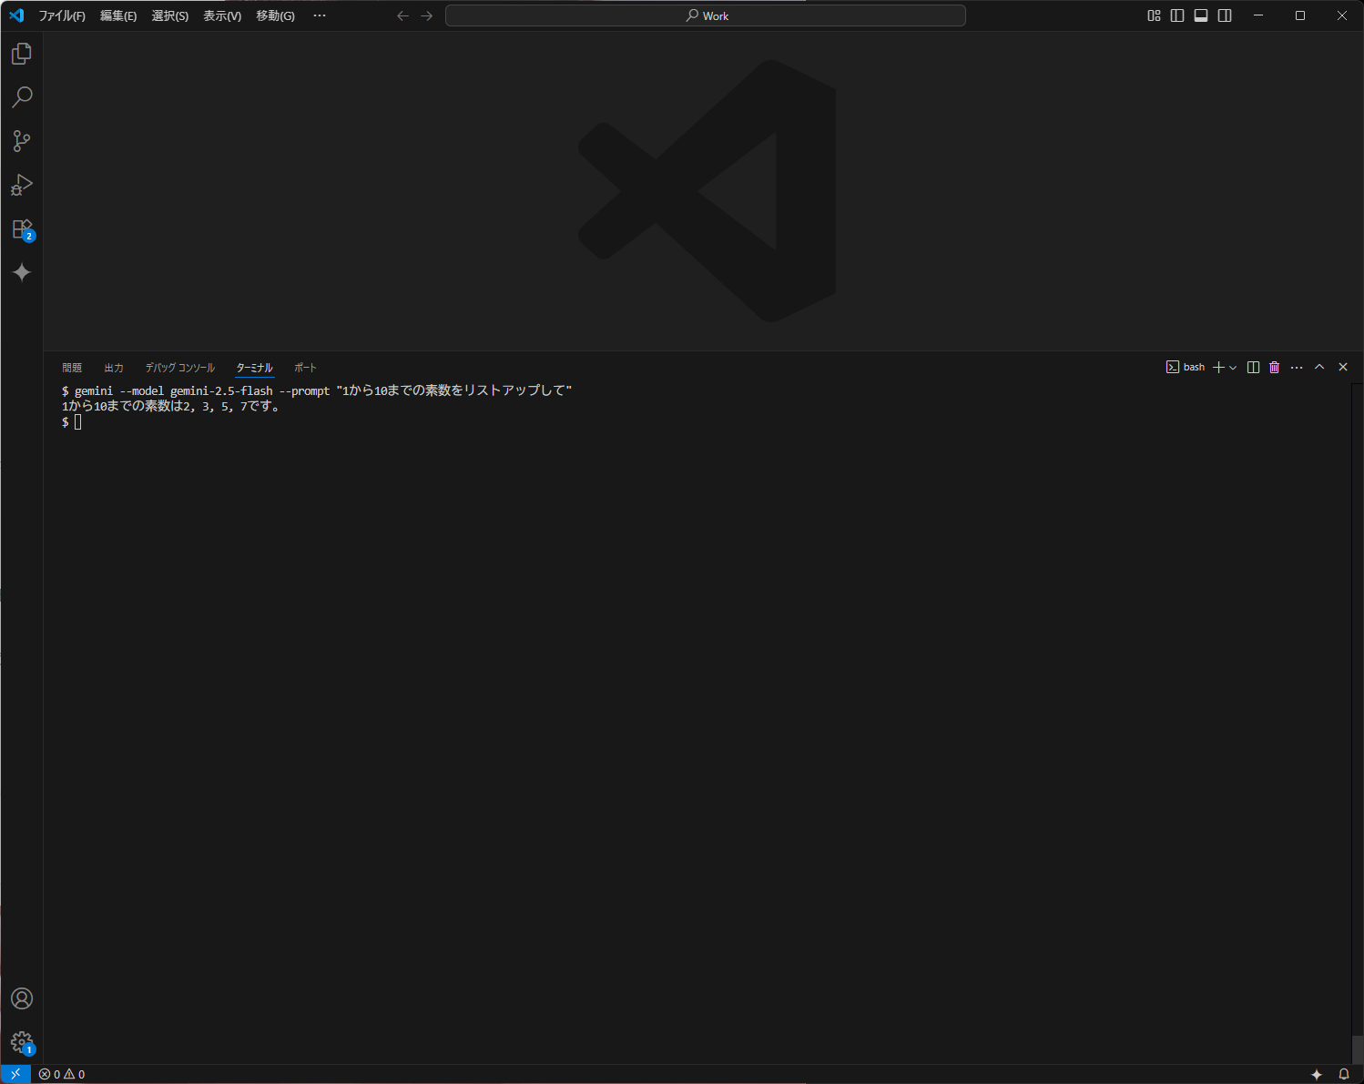Open the 表示(V) menu
This screenshot has height=1084, width=1364.
point(221,15)
